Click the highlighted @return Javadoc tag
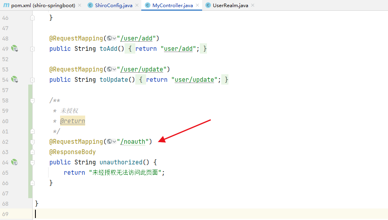 (x=72, y=121)
